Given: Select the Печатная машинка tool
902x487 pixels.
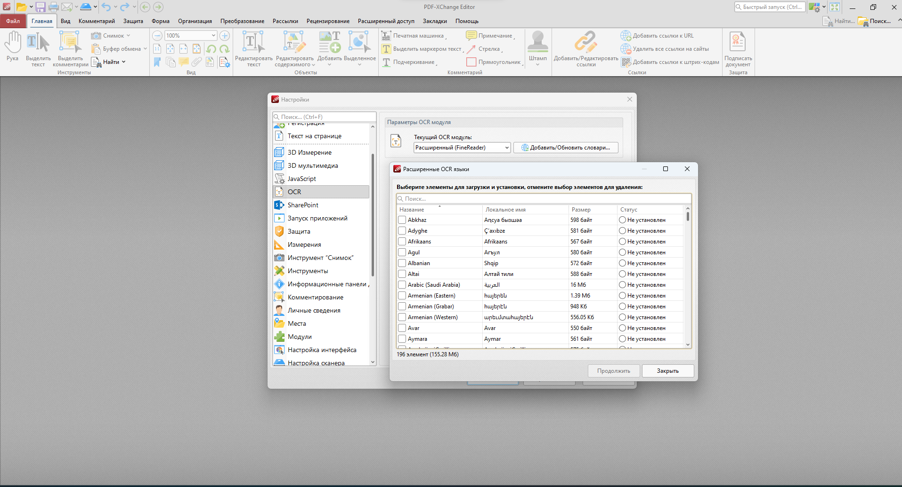Looking at the screenshot, I should (414, 36).
